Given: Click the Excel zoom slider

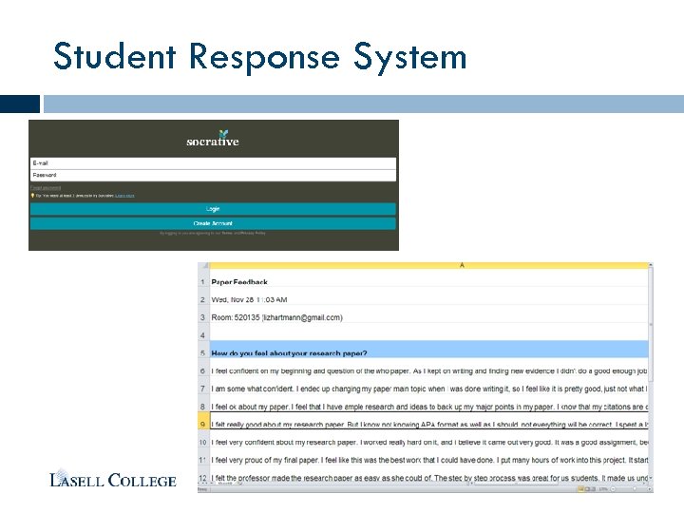Looking at the screenshot, I should (633, 489).
